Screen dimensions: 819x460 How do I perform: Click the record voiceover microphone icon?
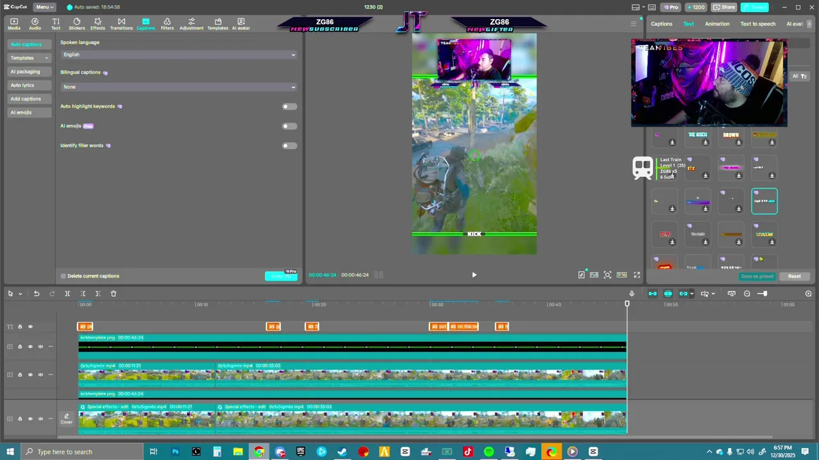pyautogui.click(x=632, y=293)
